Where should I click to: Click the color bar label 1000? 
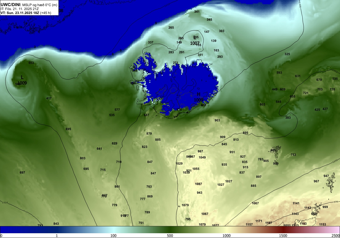tap(226, 236)
